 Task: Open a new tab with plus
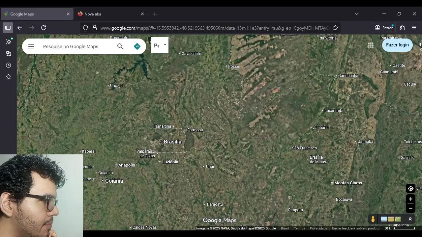tap(155, 14)
